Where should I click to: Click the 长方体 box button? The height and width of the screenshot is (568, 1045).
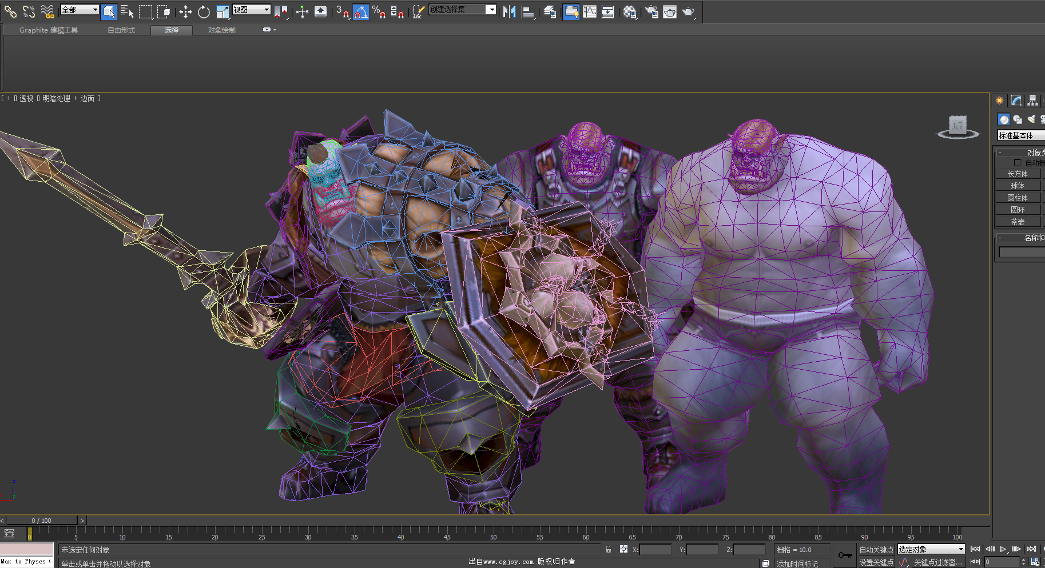[1018, 174]
